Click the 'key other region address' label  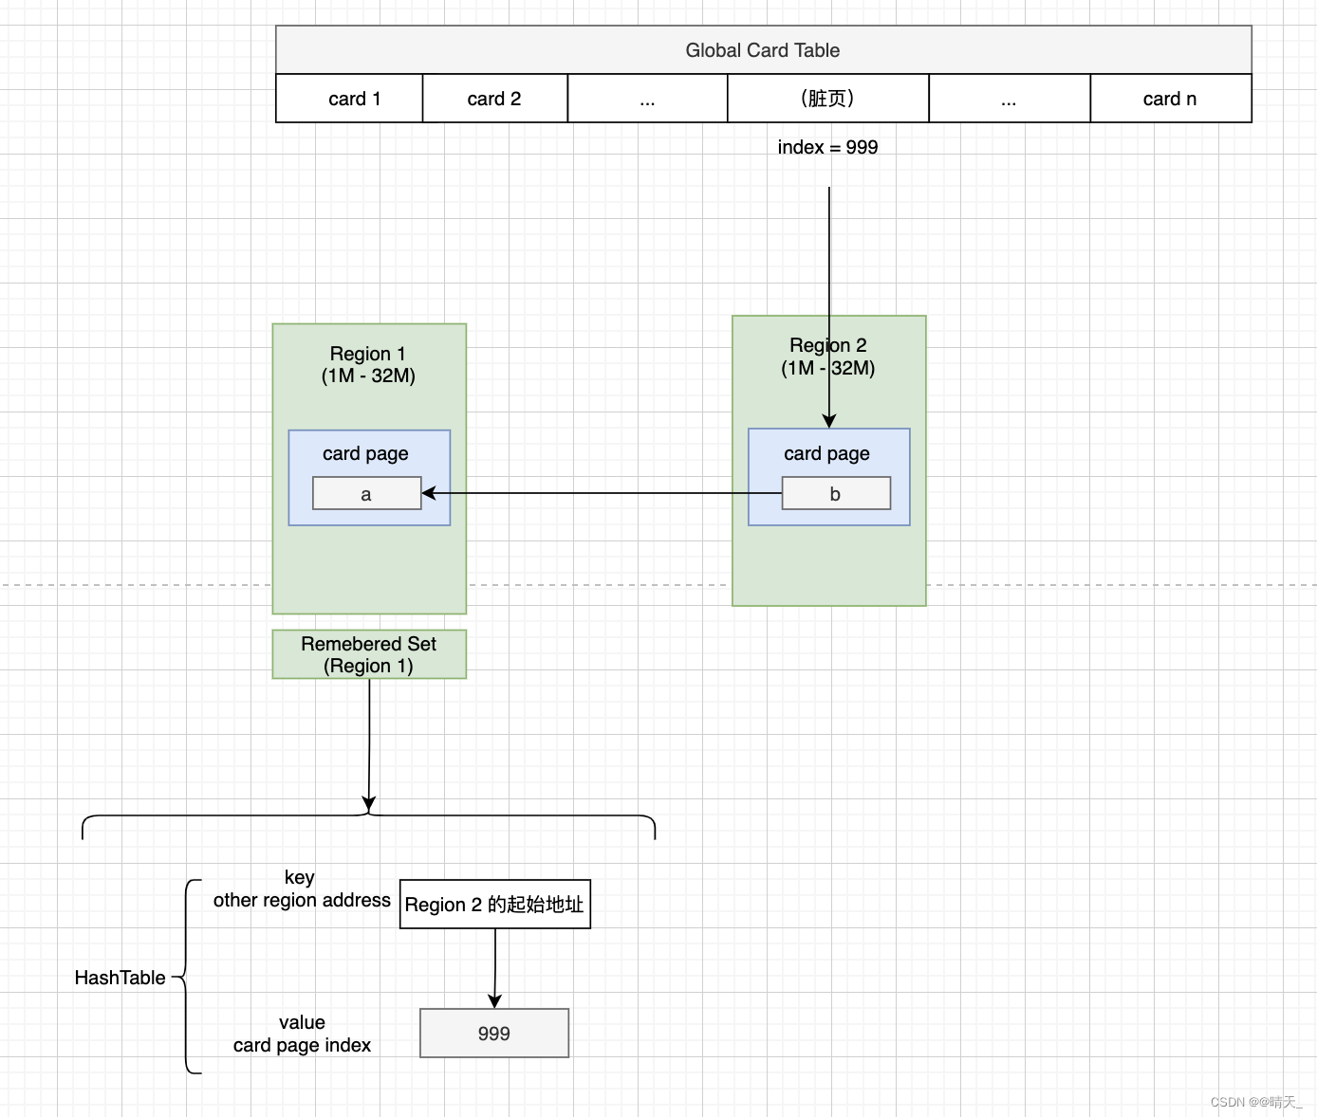[302, 888]
